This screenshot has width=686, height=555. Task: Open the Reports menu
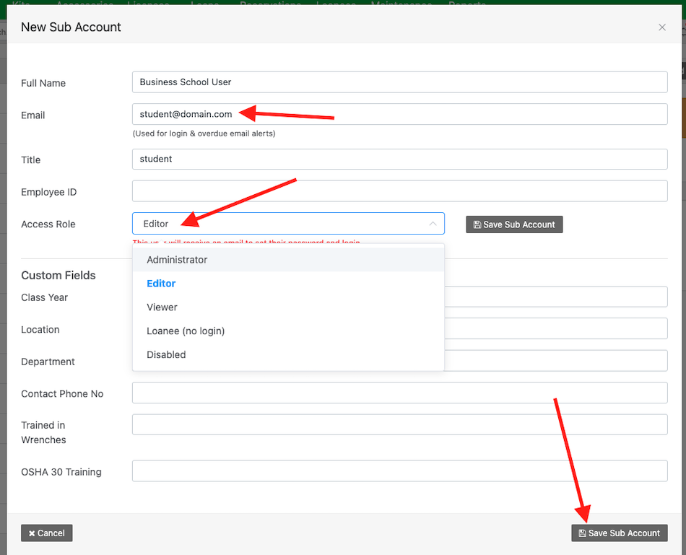(466, 4)
